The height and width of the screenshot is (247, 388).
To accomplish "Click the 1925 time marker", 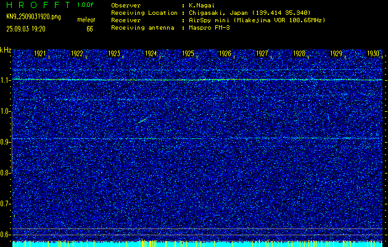I will point(188,54).
